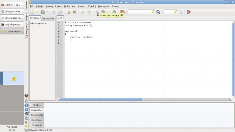The height and width of the screenshot is (132, 235).
Task: Expand the recent files dropdown next to Open
Action: [x=48, y=12]
